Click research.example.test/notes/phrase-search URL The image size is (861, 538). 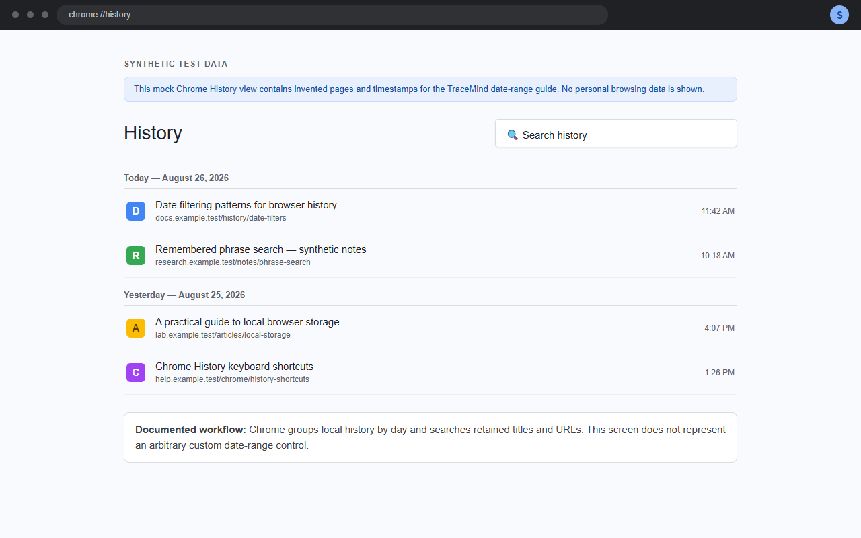click(x=233, y=262)
